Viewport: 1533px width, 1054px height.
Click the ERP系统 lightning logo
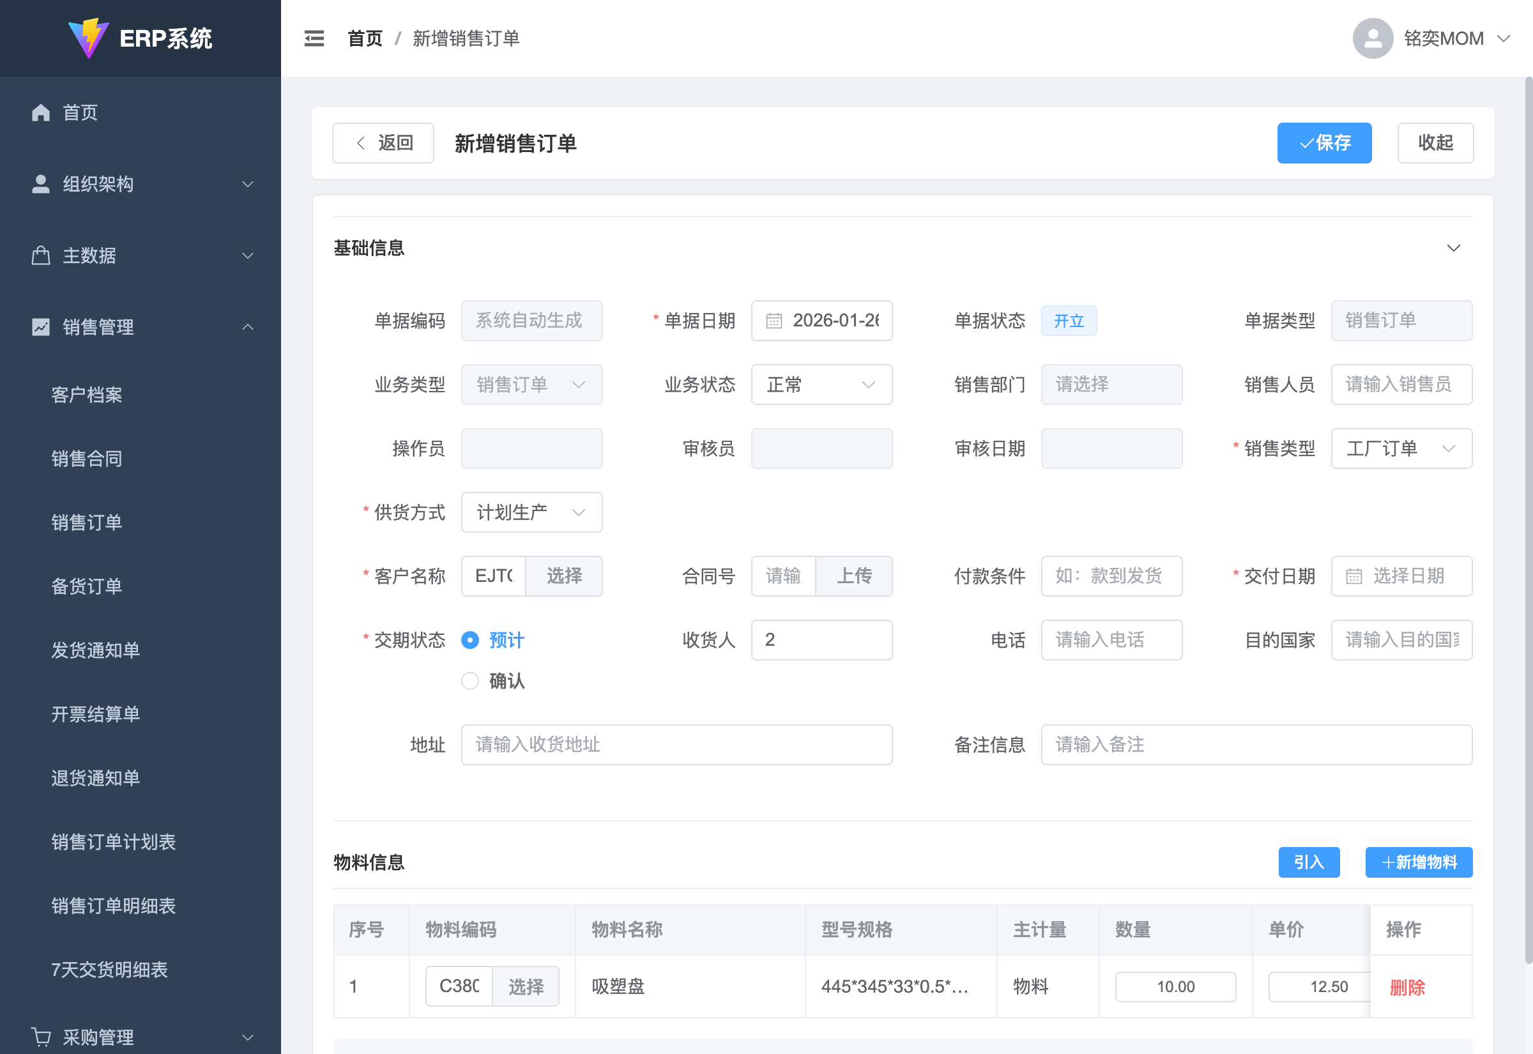[x=89, y=38]
